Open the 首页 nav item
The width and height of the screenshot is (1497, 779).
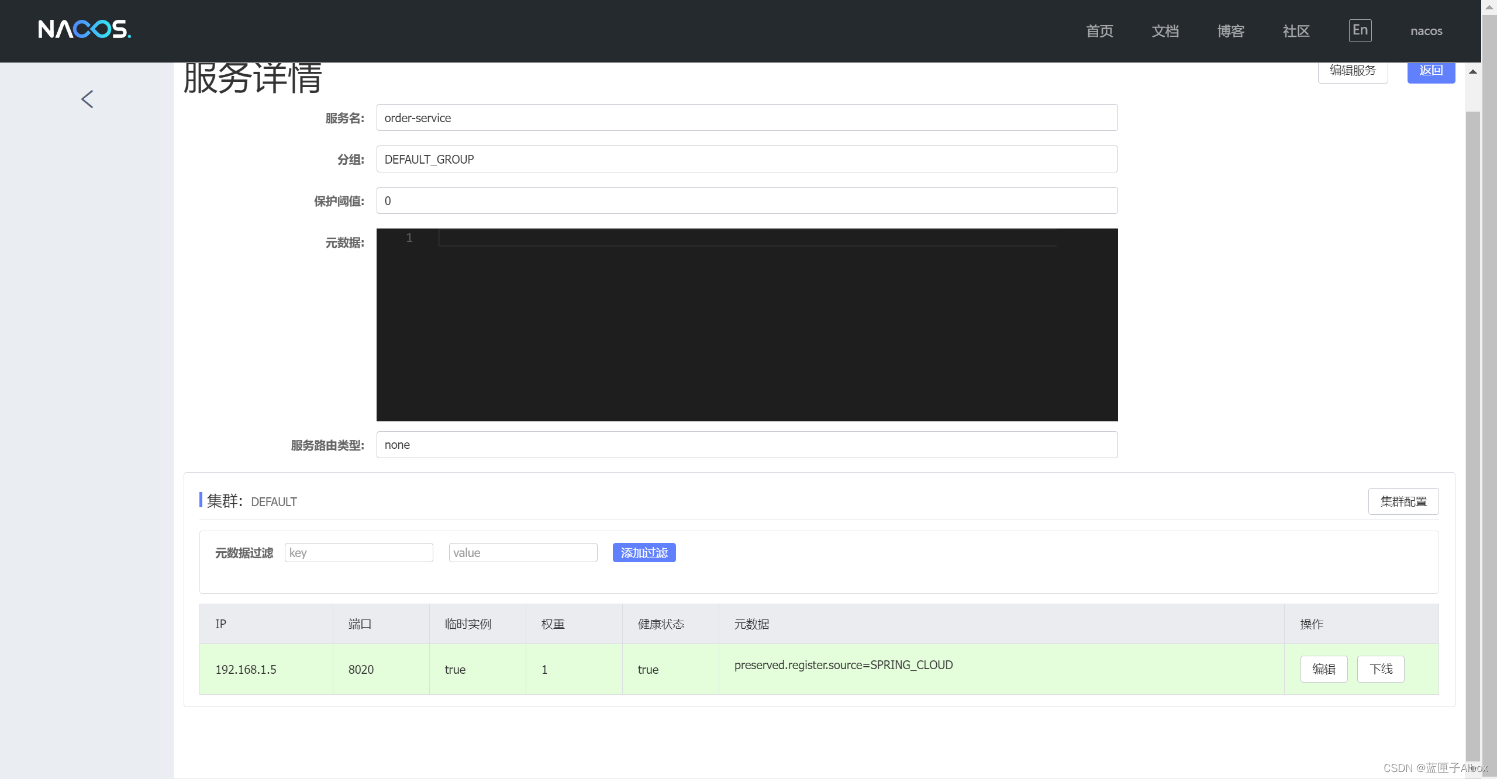[1099, 31]
